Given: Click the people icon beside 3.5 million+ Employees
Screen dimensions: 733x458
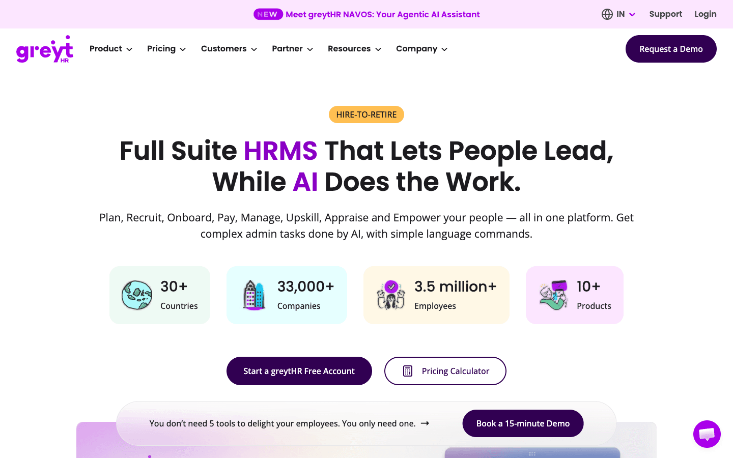Looking at the screenshot, I should (391, 295).
